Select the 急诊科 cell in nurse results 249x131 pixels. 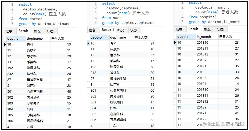point(121,55)
